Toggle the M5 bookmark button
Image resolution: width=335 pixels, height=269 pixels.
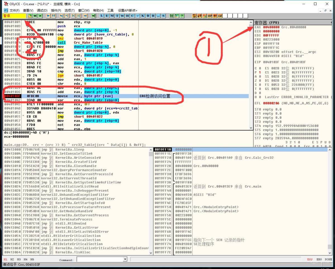coord(32,260)
